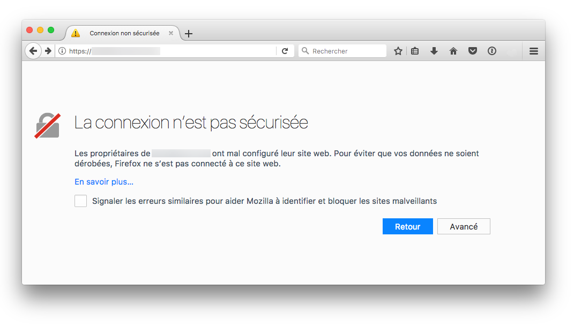The width and height of the screenshot is (574, 328).
Task: Click the heading La connexion n'est pas sécurisée
Action: pyautogui.click(x=191, y=123)
